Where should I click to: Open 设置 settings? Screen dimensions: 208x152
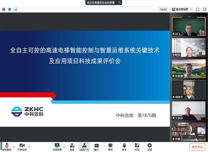150,147
